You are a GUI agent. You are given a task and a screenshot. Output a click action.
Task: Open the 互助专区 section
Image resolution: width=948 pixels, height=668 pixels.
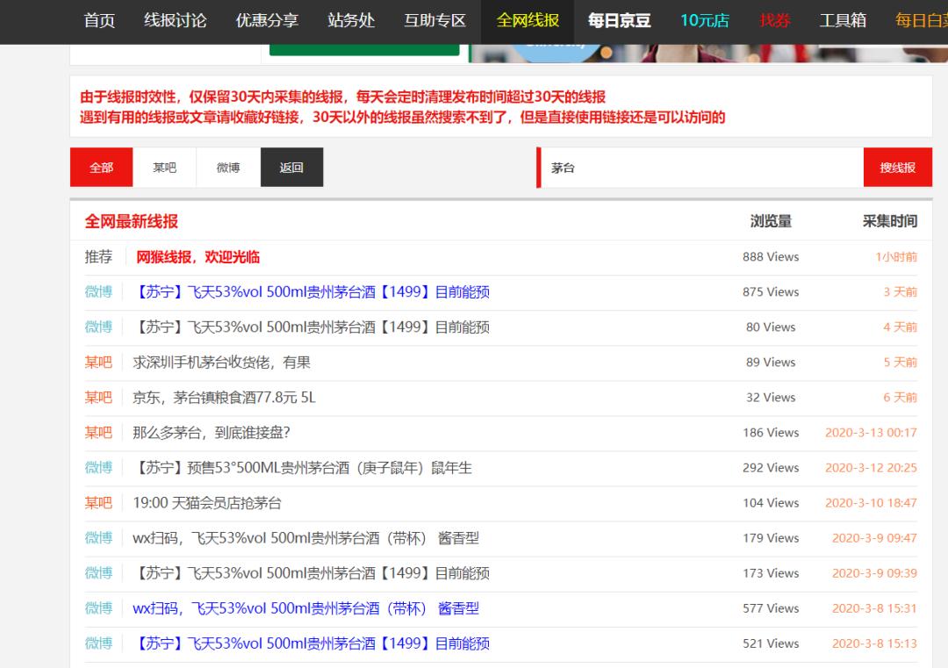pos(434,22)
